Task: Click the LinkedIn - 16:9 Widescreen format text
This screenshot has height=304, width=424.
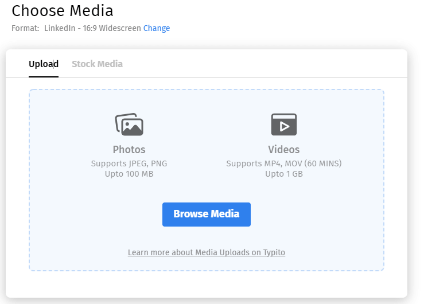Action: [92, 28]
